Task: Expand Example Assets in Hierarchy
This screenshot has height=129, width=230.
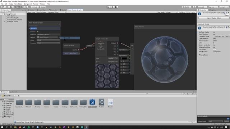Action: click(x=4, y=21)
